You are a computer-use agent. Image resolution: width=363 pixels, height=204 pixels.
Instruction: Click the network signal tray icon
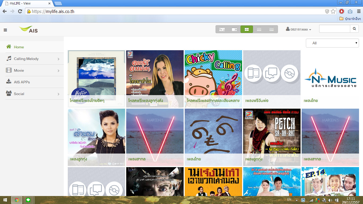(311, 200)
